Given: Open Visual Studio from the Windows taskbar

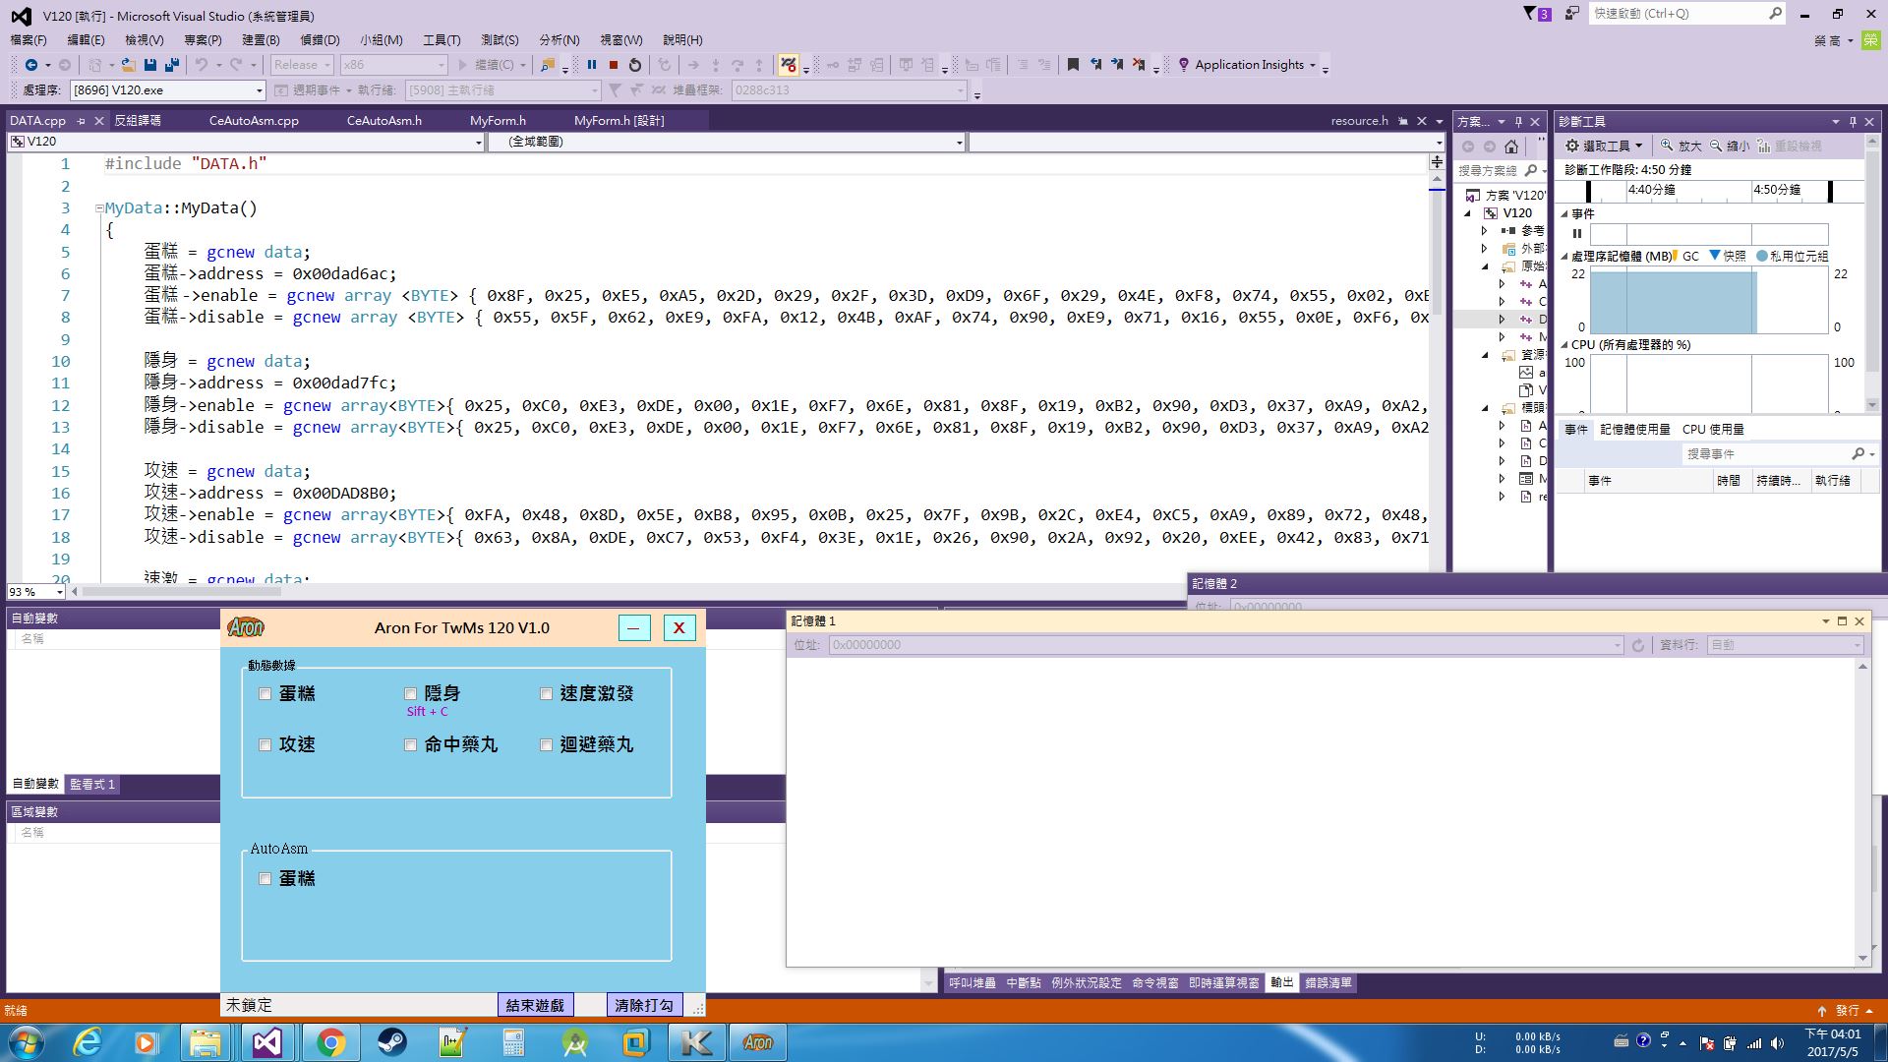Looking at the screenshot, I should [267, 1042].
